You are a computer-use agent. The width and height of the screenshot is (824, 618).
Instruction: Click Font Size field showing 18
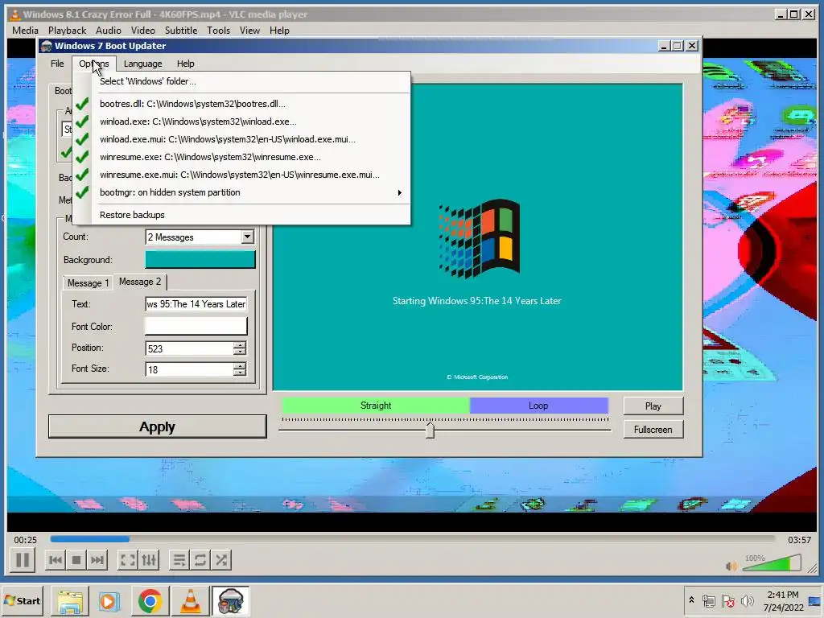coord(188,369)
